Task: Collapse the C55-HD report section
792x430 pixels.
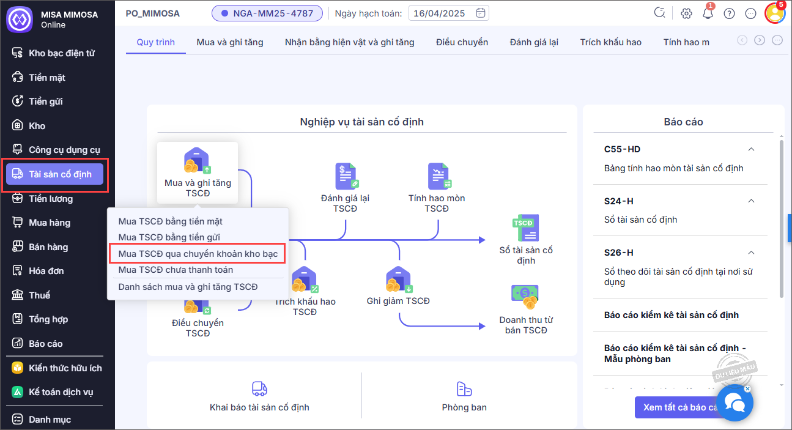Action: click(752, 149)
